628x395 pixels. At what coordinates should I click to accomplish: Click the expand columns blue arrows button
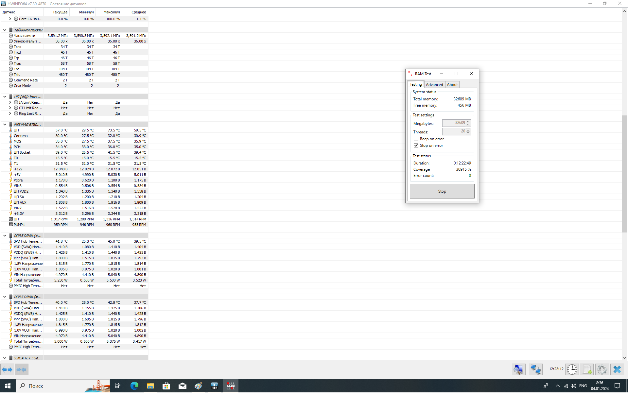point(7,369)
